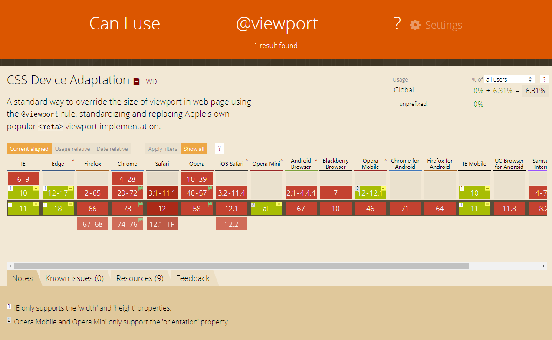552x340 pixels.
Task: Switch to Date relative view
Action: 112,149
